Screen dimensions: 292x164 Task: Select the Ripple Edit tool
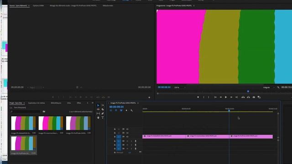98,109
